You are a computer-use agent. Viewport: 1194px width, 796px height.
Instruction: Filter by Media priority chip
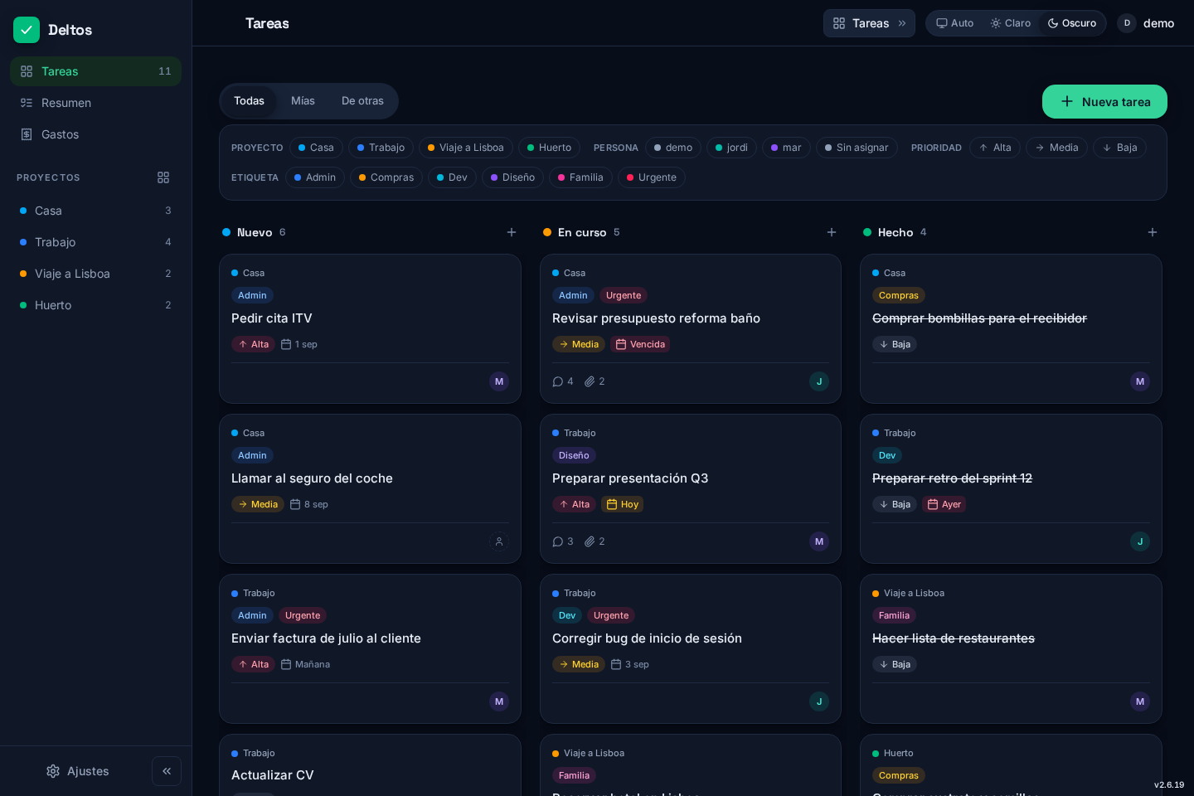coord(1056,148)
